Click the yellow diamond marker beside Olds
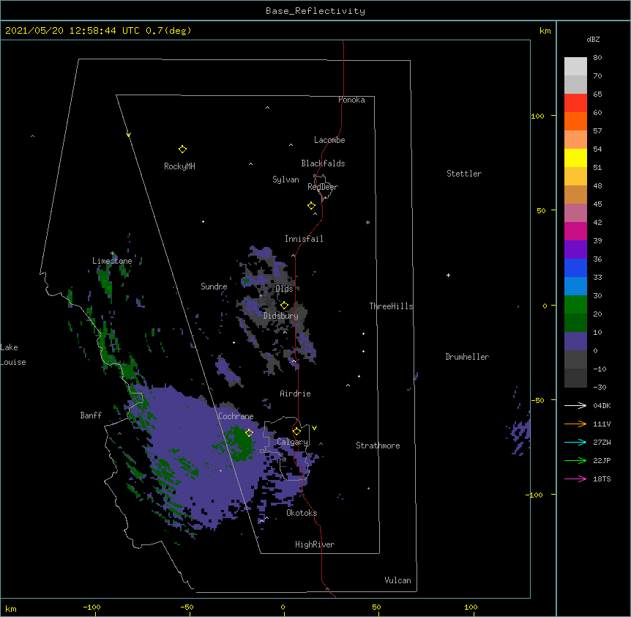This screenshot has height=617, width=631. [284, 306]
